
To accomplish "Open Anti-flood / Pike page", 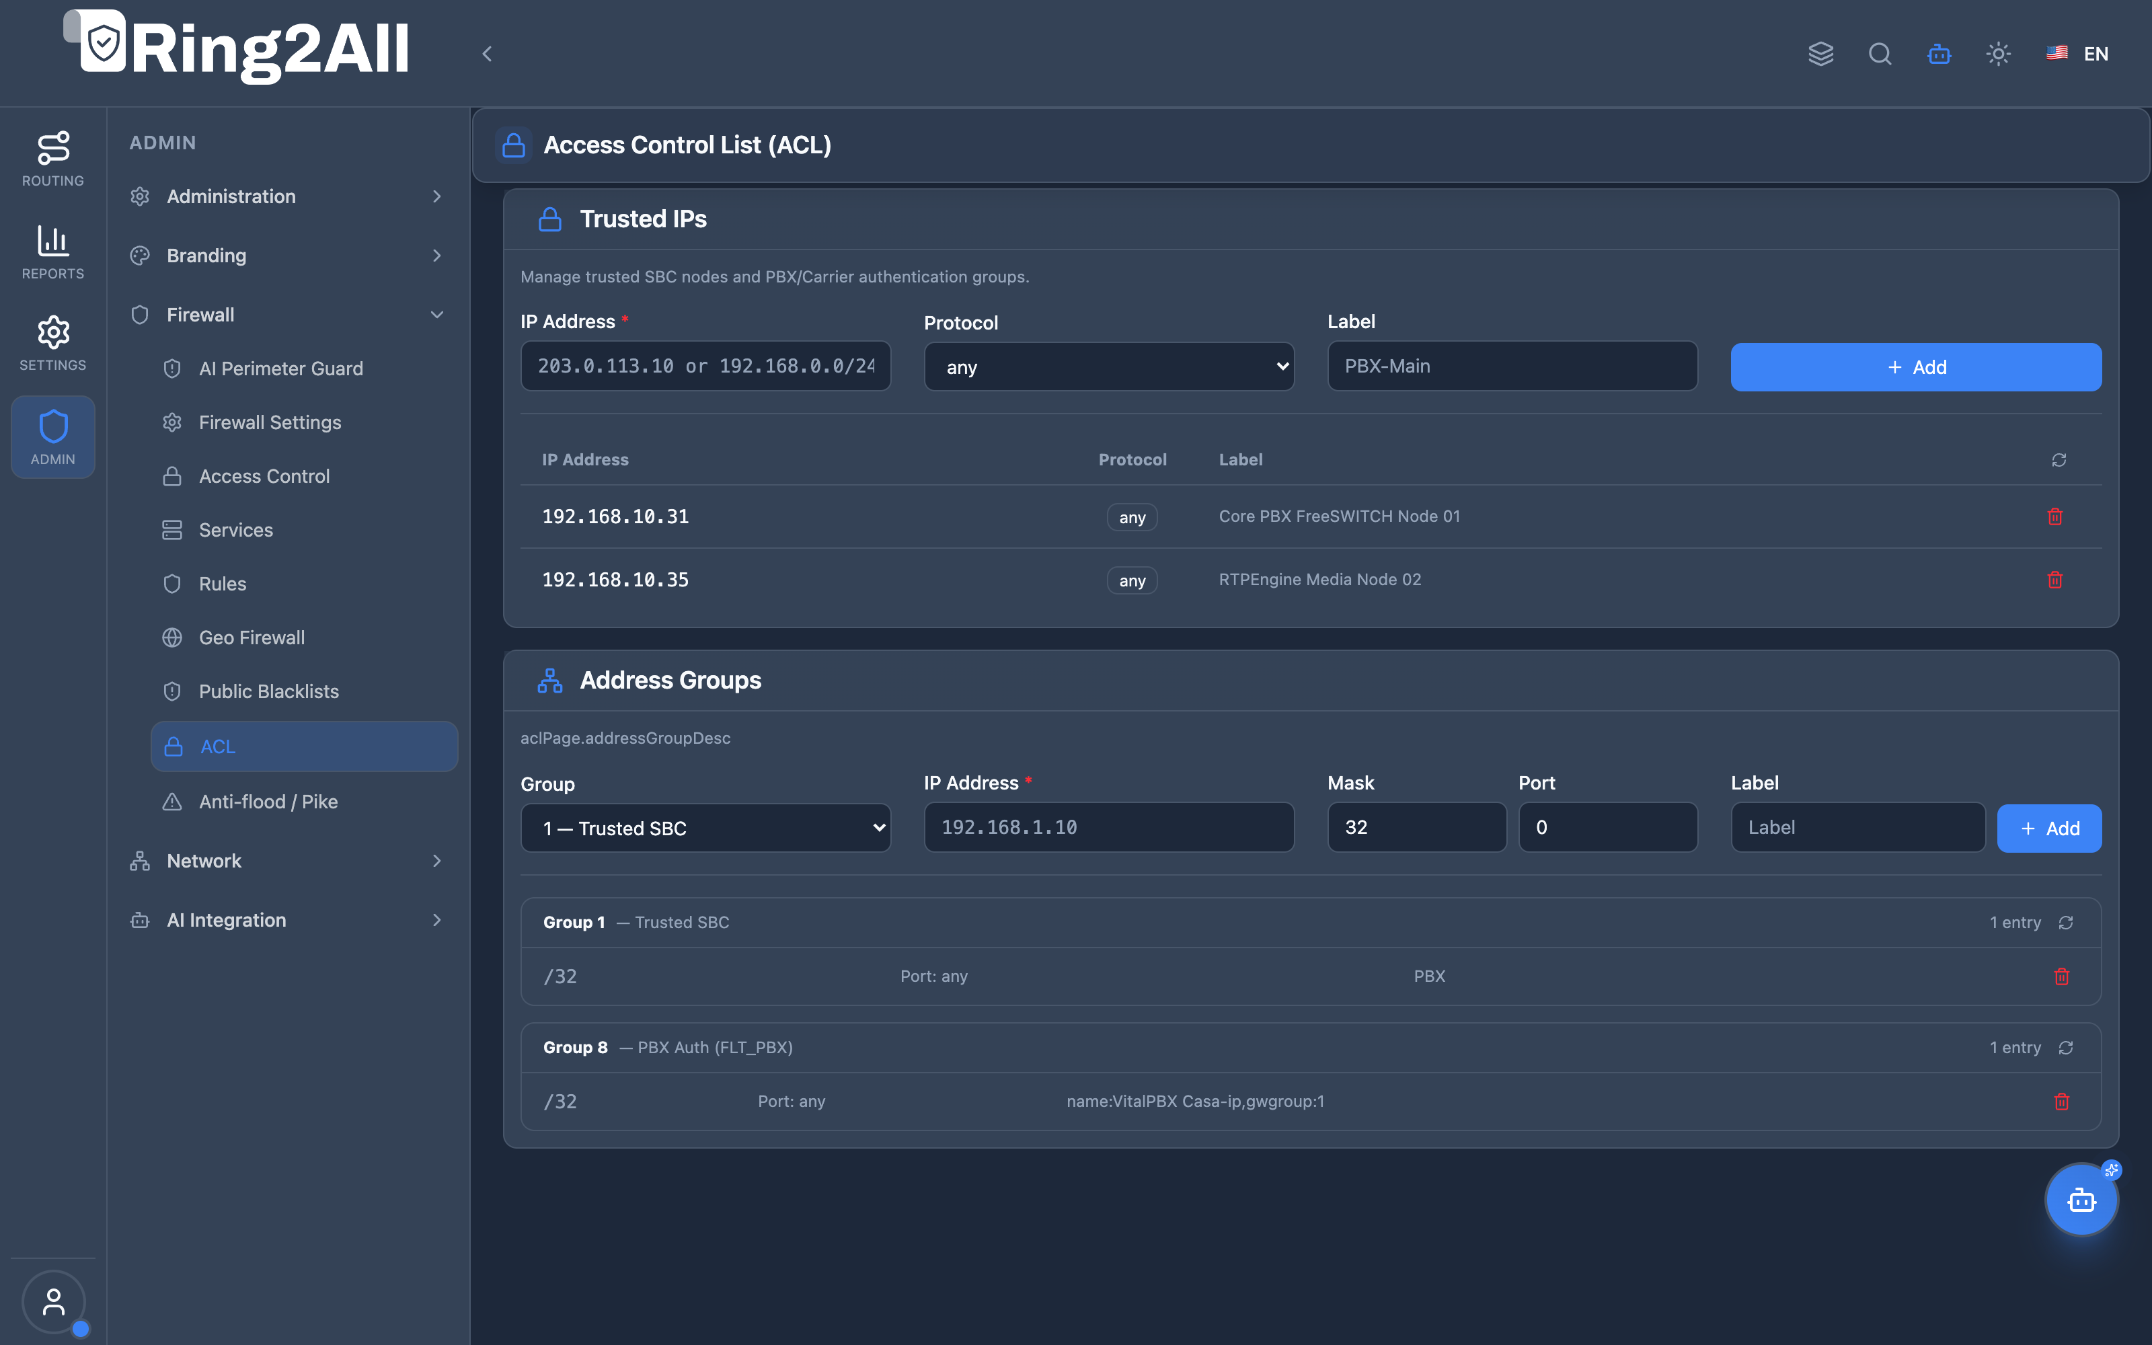I will coord(304,802).
